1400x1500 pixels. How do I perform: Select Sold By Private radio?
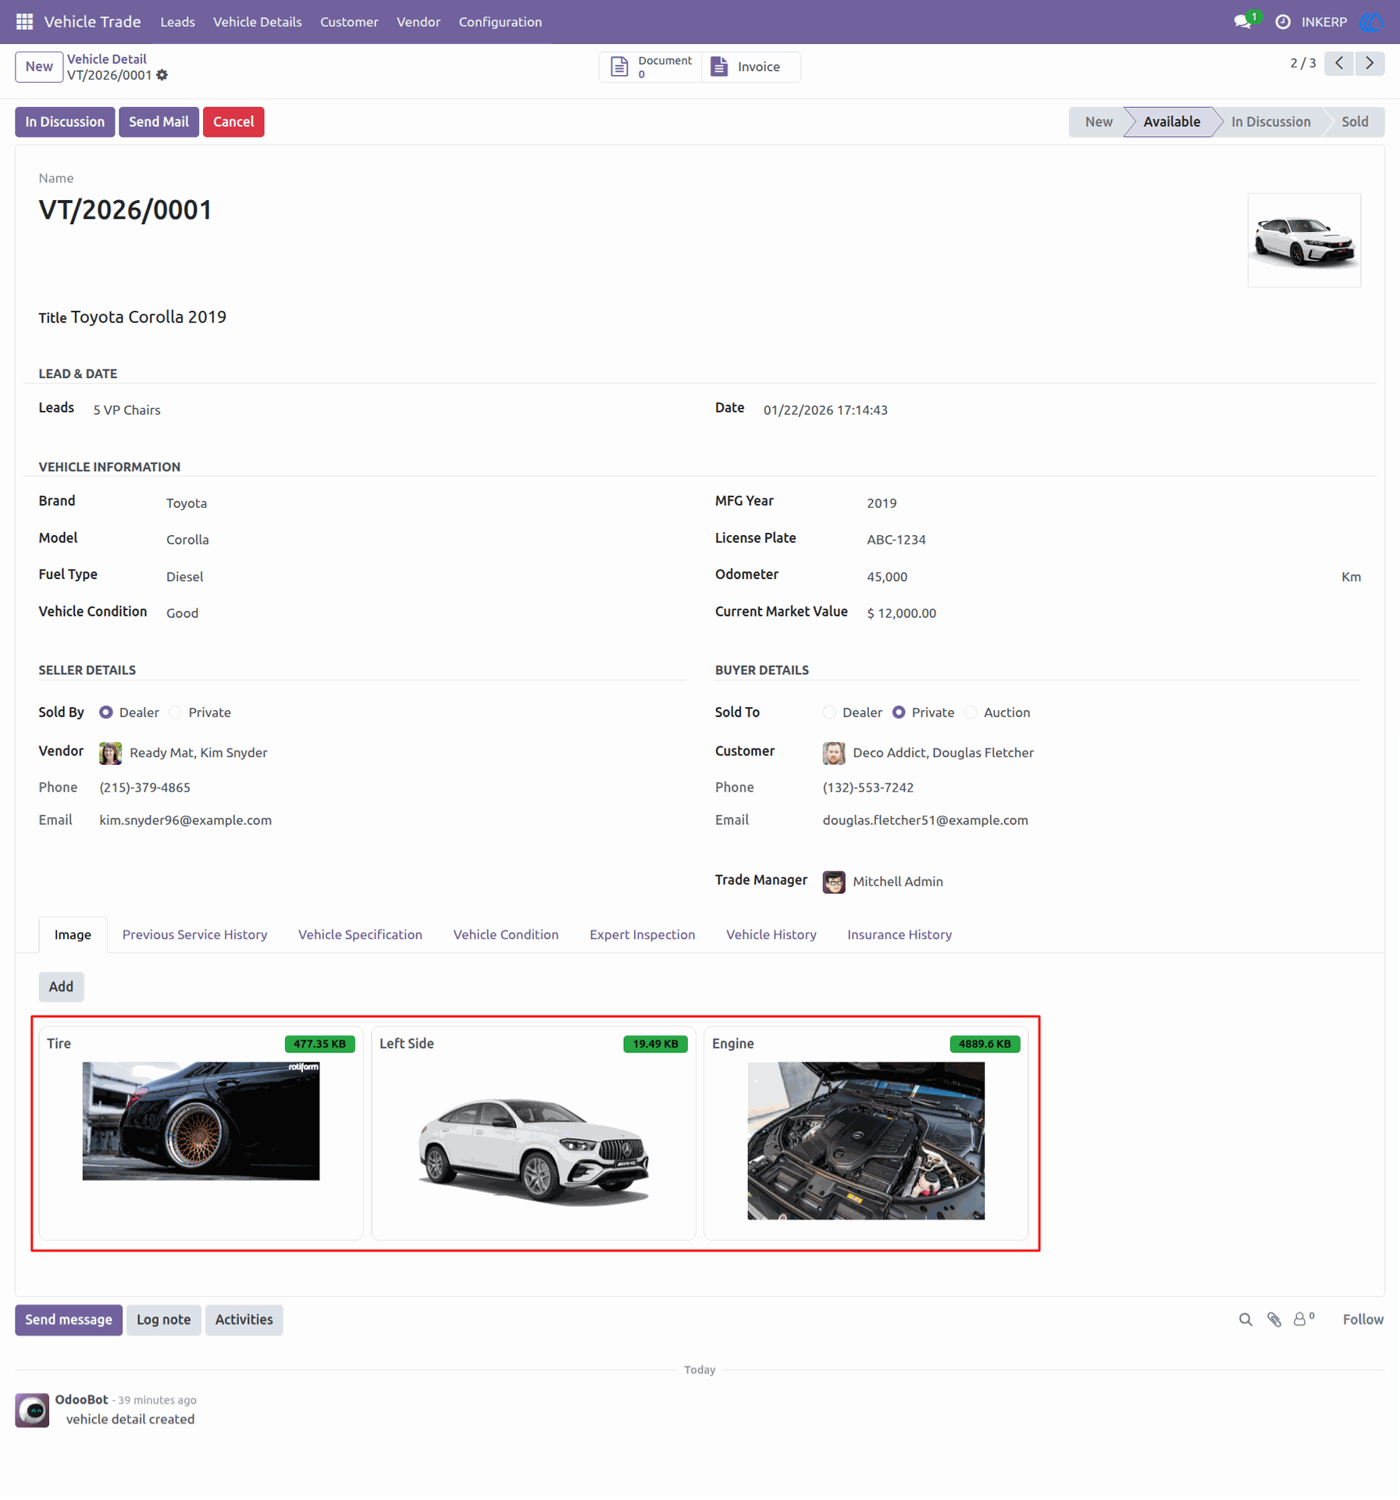coord(176,712)
